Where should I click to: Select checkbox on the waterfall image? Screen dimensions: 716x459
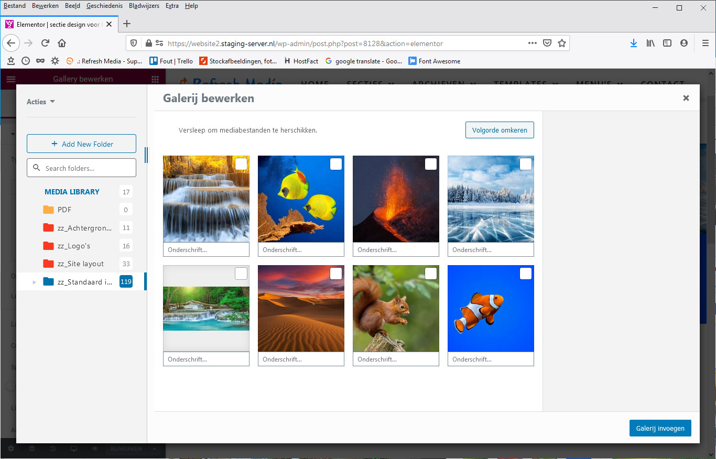pyautogui.click(x=241, y=165)
